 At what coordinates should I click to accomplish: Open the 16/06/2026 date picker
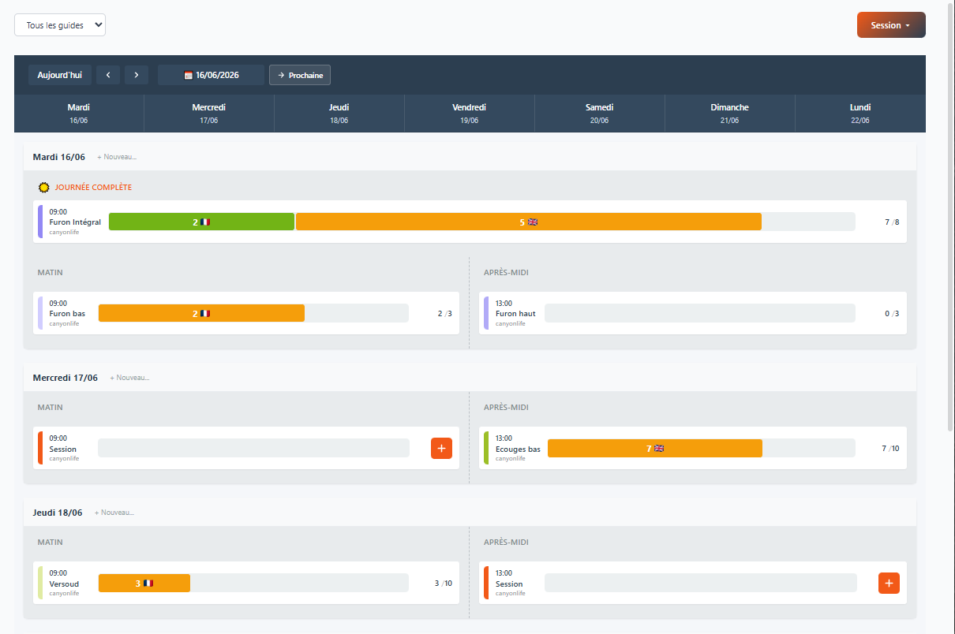pyautogui.click(x=212, y=75)
